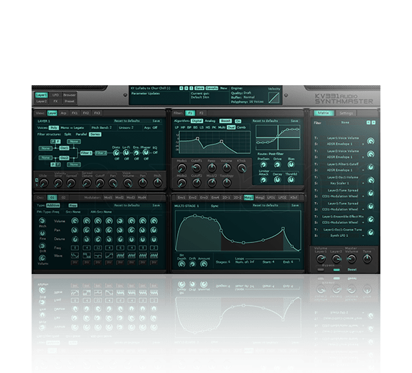This screenshot has height=373, width=412.
Task: Enable Poly voice mode
Action: pos(54,128)
